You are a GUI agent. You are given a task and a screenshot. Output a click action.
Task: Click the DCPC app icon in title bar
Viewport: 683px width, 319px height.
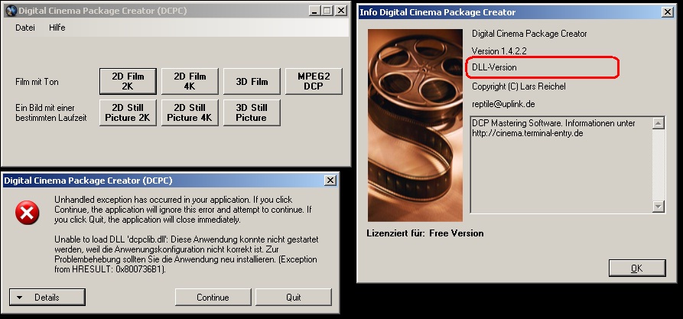tap(10, 11)
